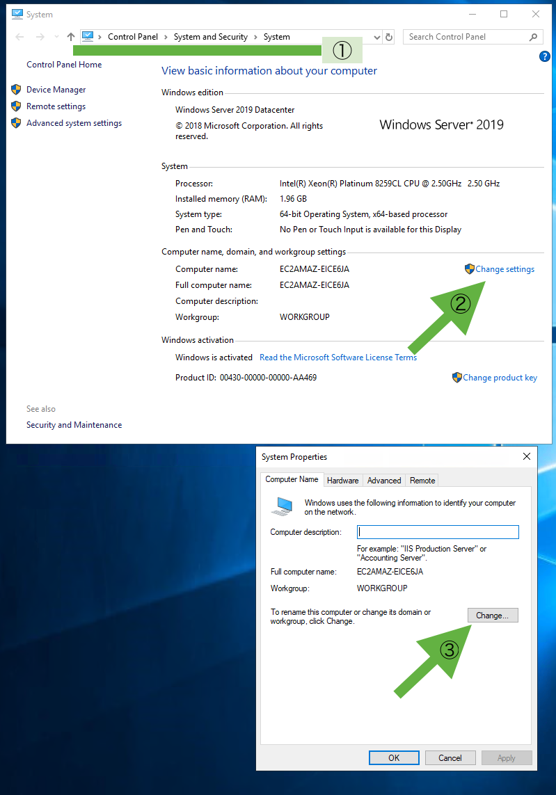Click the Back navigation arrow

[19, 37]
